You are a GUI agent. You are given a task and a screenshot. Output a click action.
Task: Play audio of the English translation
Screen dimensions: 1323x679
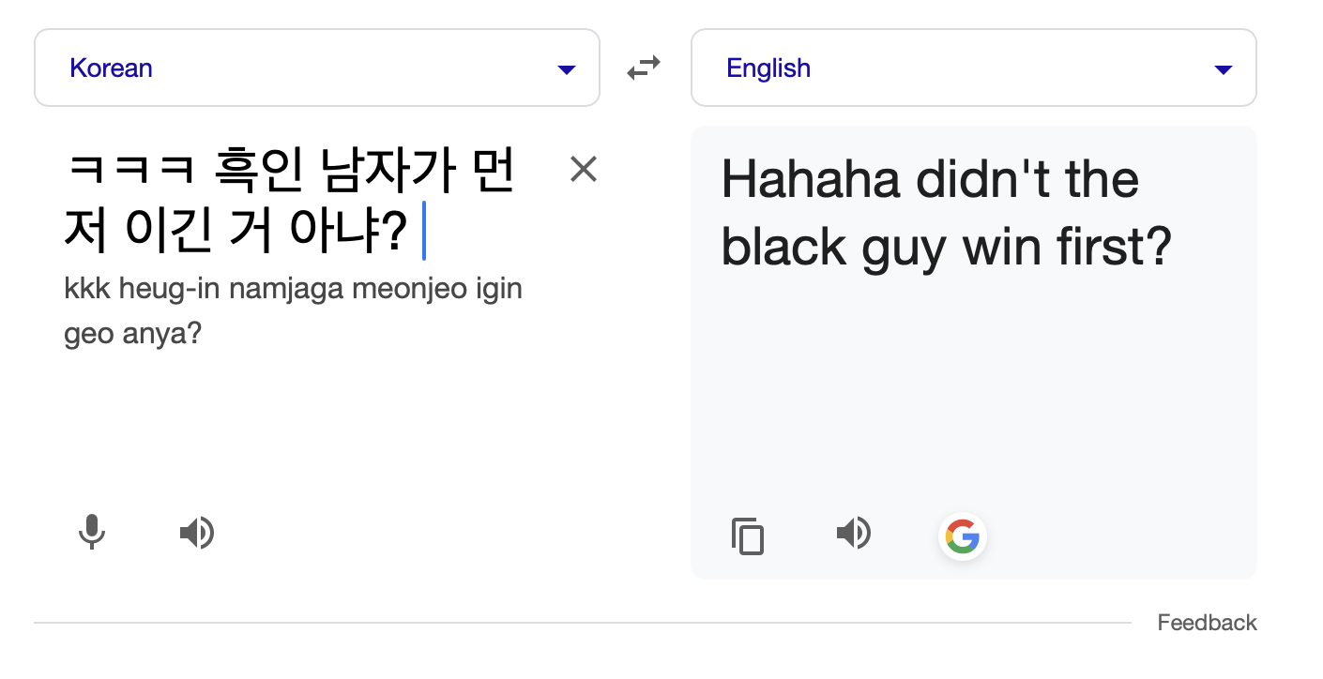click(x=854, y=534)
